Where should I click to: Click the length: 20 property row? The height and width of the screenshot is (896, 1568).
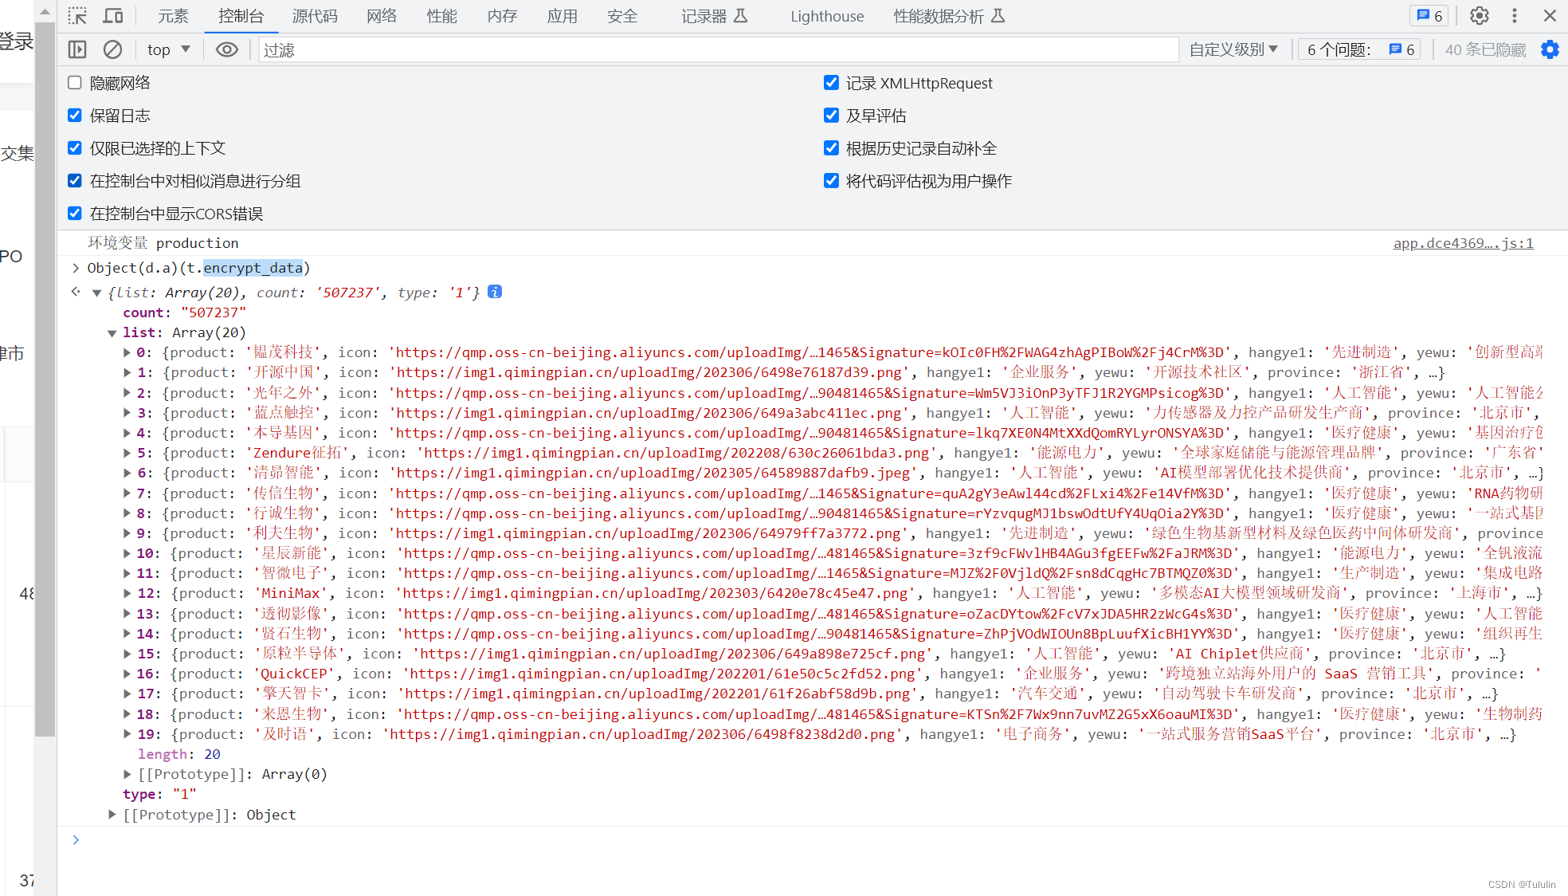179,754
